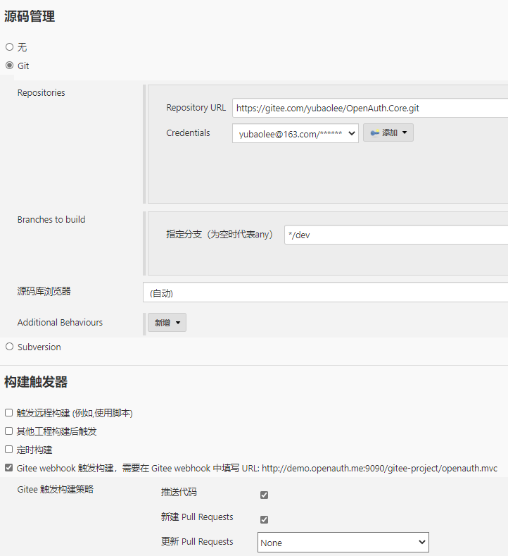Click the key icon on the 添加 button

(374, 132)
